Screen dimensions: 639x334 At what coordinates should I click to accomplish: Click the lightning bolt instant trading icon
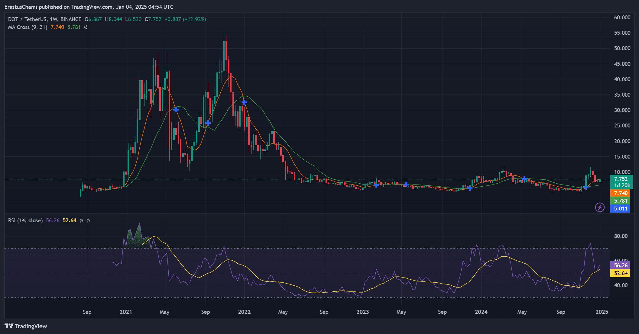point(599,207)
